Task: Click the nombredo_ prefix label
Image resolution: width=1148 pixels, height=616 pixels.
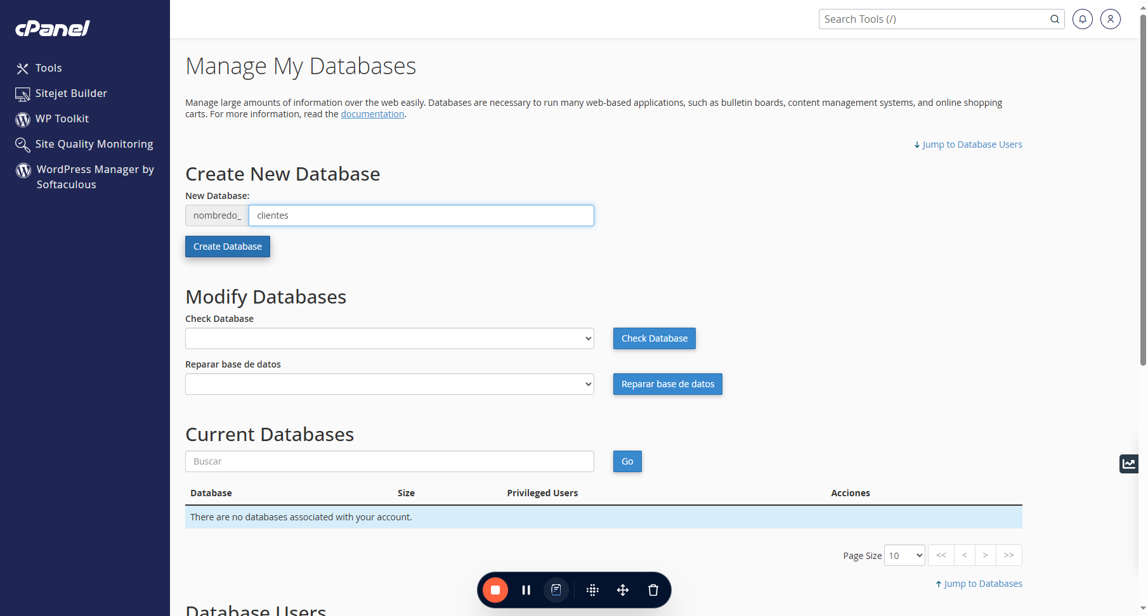Action: [217, 215]
